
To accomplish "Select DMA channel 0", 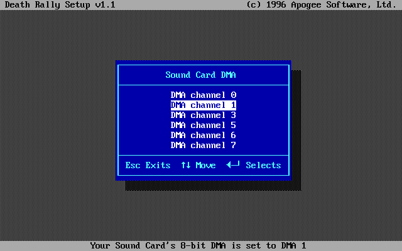I will tap(204, 95).
